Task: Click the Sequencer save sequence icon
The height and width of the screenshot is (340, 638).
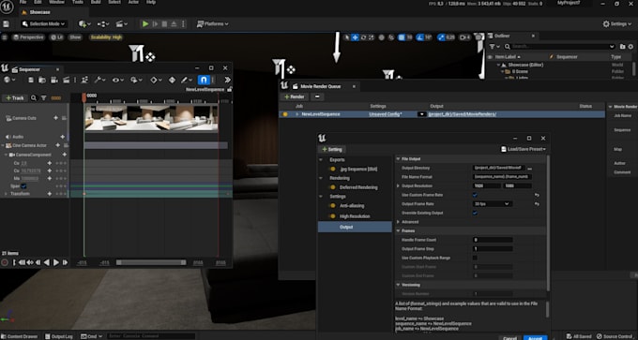Action: point(31,80)
